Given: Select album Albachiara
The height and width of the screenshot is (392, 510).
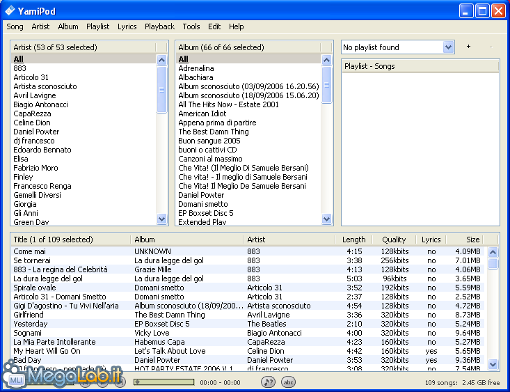Looking at the screenshot, I should [249, 77].
